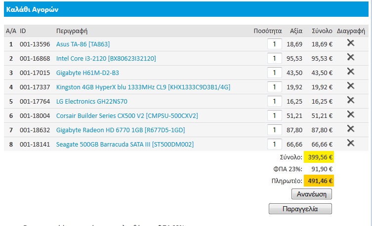The image size is (372, 226).
Task: Click quantity box for Seagate 500GB Barracuda
Action: point(275,144)
